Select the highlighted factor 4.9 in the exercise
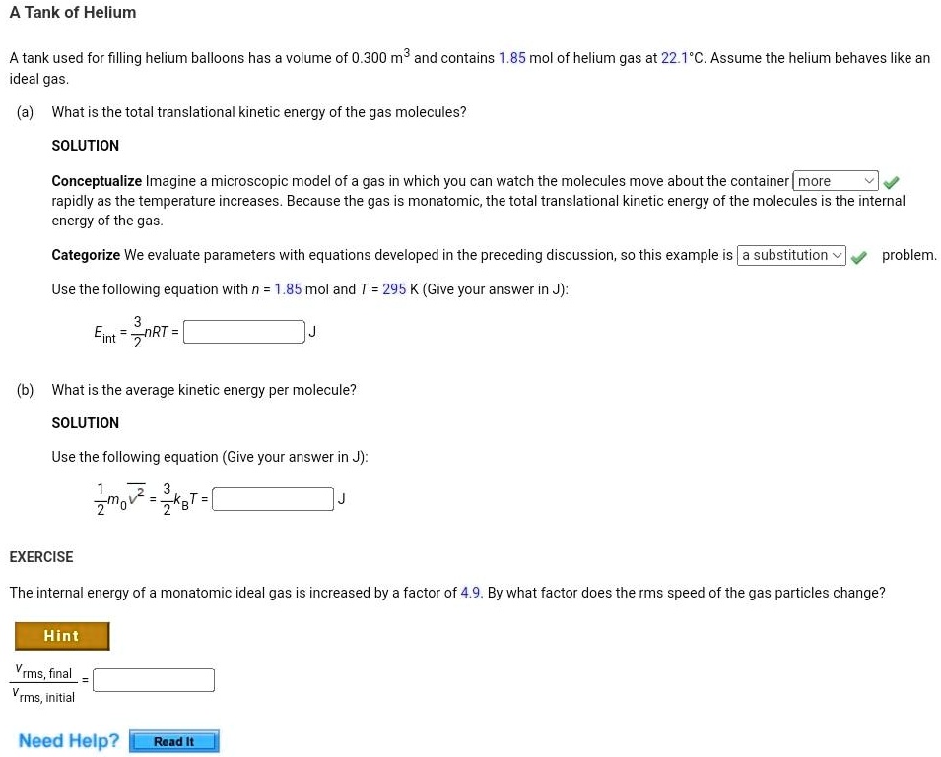Screen dimensions: 941x757 coord(473,592)
